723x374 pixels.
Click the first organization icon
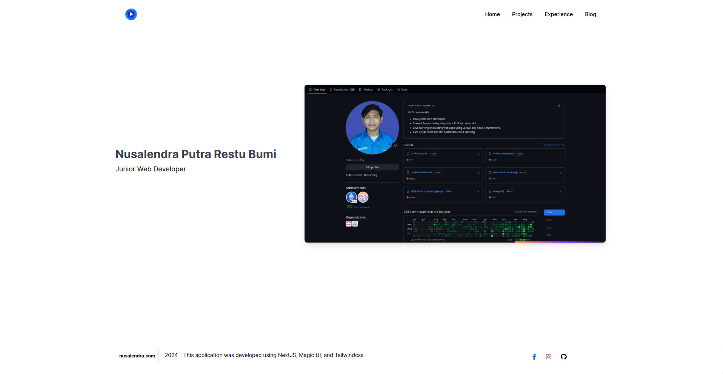click(349, 224)
